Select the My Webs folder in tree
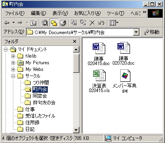Image resolution: width=165 pixels, height=143 pixels. (34, 69)
